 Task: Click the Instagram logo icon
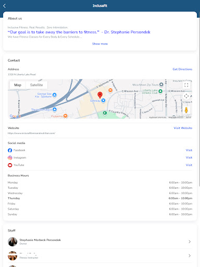pyautogui.click(x=10, y=157)
